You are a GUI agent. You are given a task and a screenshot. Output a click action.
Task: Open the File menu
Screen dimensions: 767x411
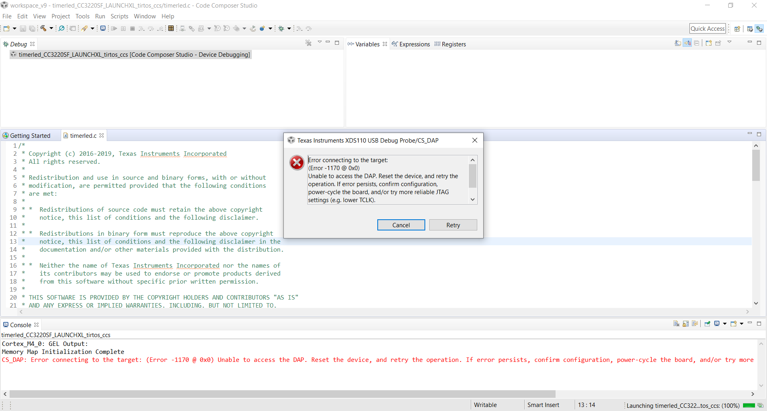click(7, 16)
